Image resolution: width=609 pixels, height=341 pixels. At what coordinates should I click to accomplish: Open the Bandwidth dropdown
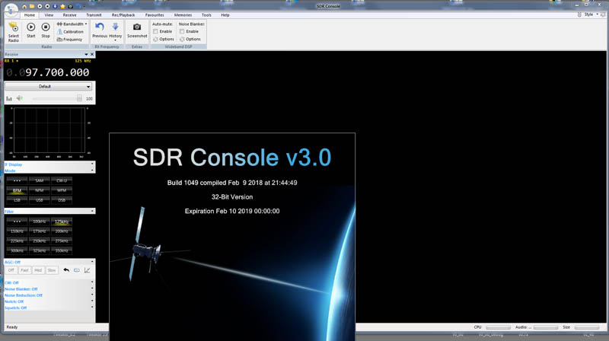point(72,24)
